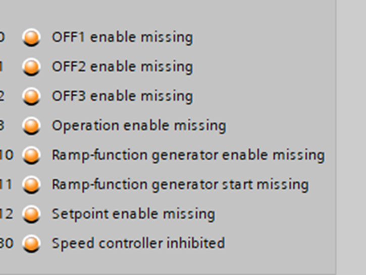366x275 pixels.
Task: Click bit number 10 in the list
Action: coord(6,155)
